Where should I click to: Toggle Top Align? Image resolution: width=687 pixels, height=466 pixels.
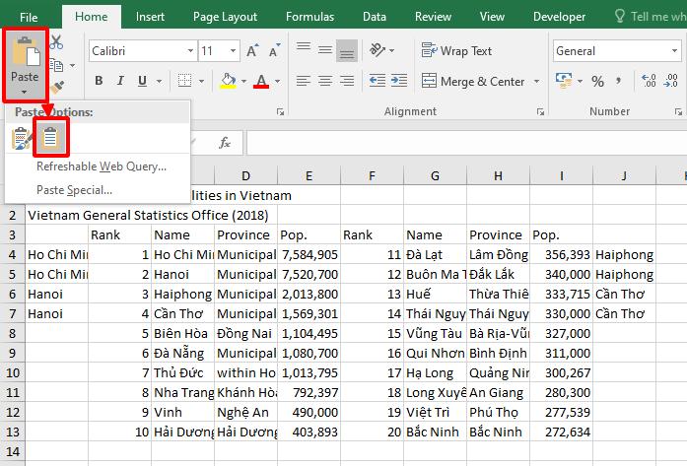[x=304, y=49]
